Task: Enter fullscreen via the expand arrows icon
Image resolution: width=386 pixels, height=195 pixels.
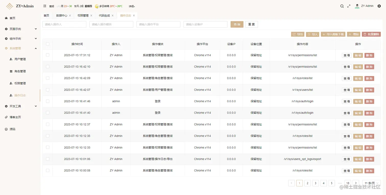Action: (349, 6)
